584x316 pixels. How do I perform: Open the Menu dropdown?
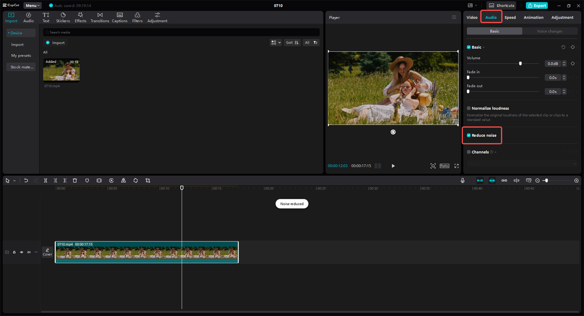pyautogui.click(x=32, y=5)
